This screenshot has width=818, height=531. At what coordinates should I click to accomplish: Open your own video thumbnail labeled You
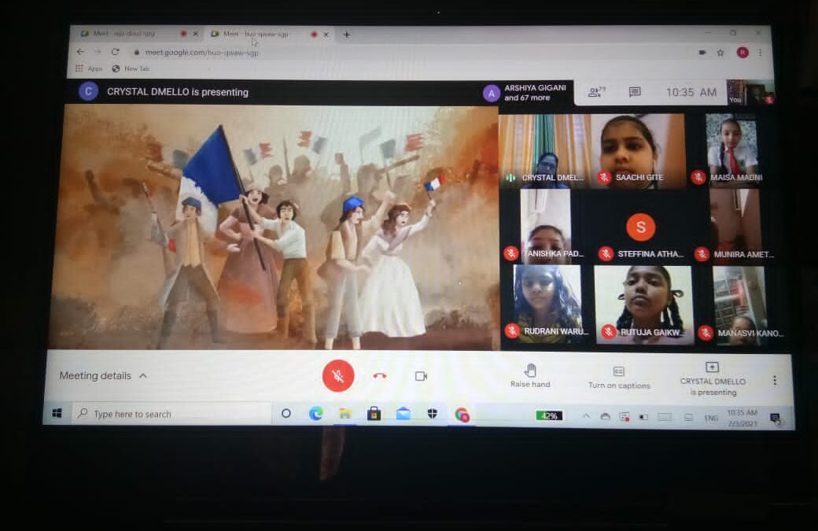click(750, 92)
